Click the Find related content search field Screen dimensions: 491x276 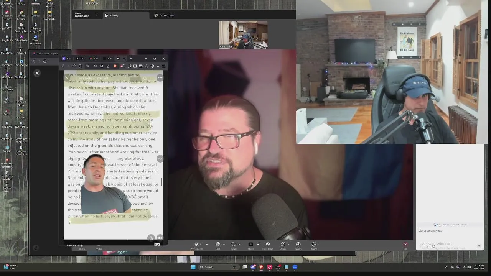point(107,78)
